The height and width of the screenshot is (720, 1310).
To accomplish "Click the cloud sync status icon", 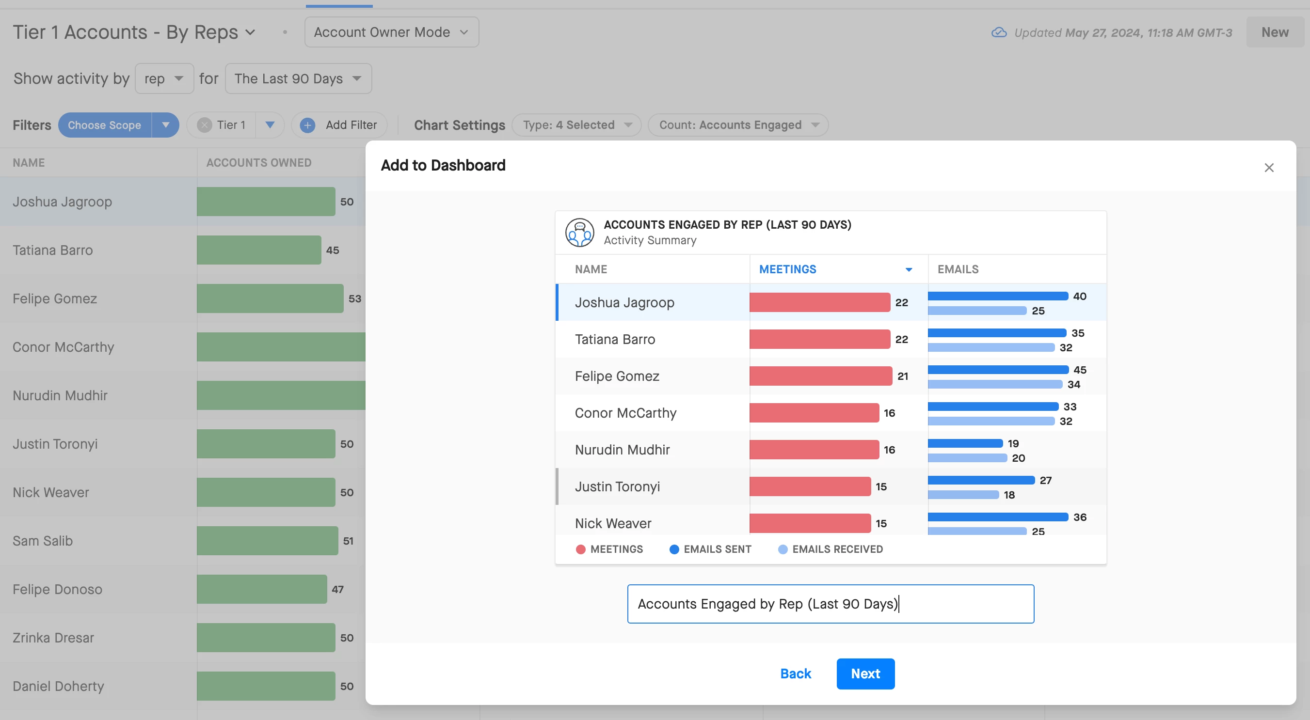I will click(999, 32).
